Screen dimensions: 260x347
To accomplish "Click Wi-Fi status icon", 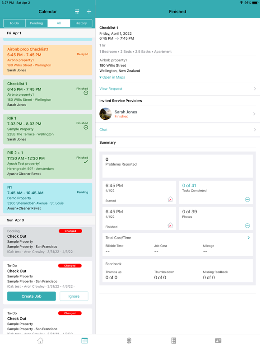I will point(241,3).
